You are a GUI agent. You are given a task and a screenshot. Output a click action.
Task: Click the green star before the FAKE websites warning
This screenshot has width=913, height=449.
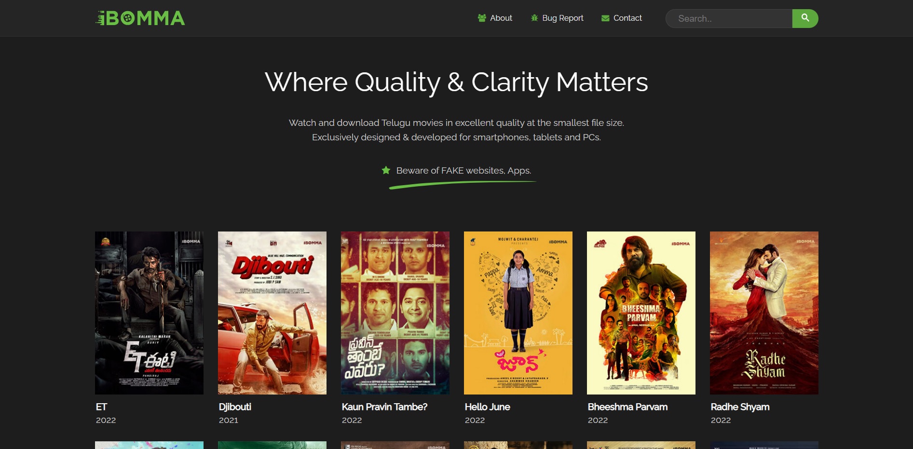click(x=386, y=170)
